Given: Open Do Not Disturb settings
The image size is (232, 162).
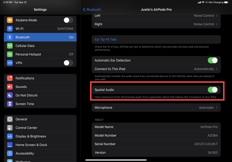Looking at the screenshot, I should [x=40, y=95].
